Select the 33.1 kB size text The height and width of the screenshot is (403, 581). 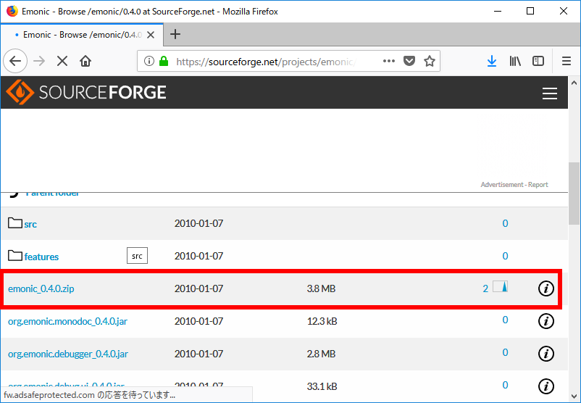tap(322, 386)
